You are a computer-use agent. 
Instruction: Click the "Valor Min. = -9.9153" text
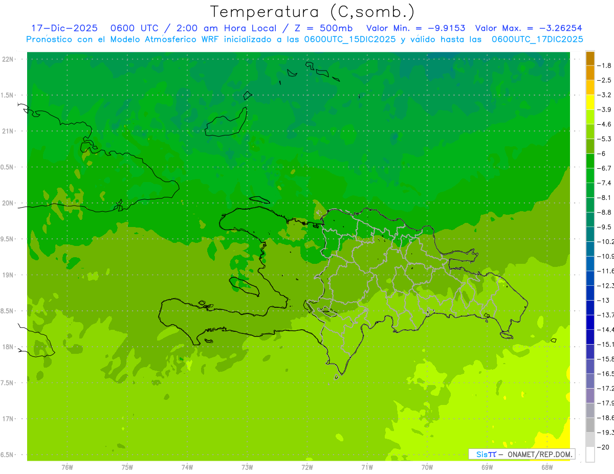pos(416,28)
